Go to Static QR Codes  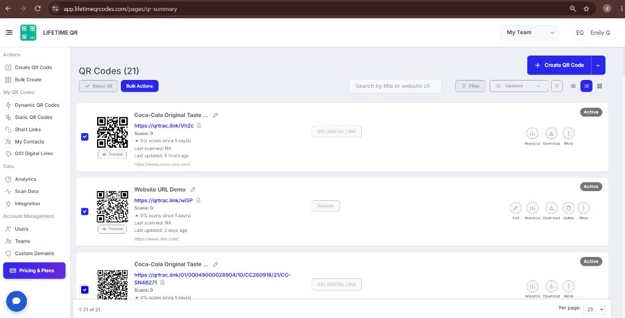(x=34, y=117)
